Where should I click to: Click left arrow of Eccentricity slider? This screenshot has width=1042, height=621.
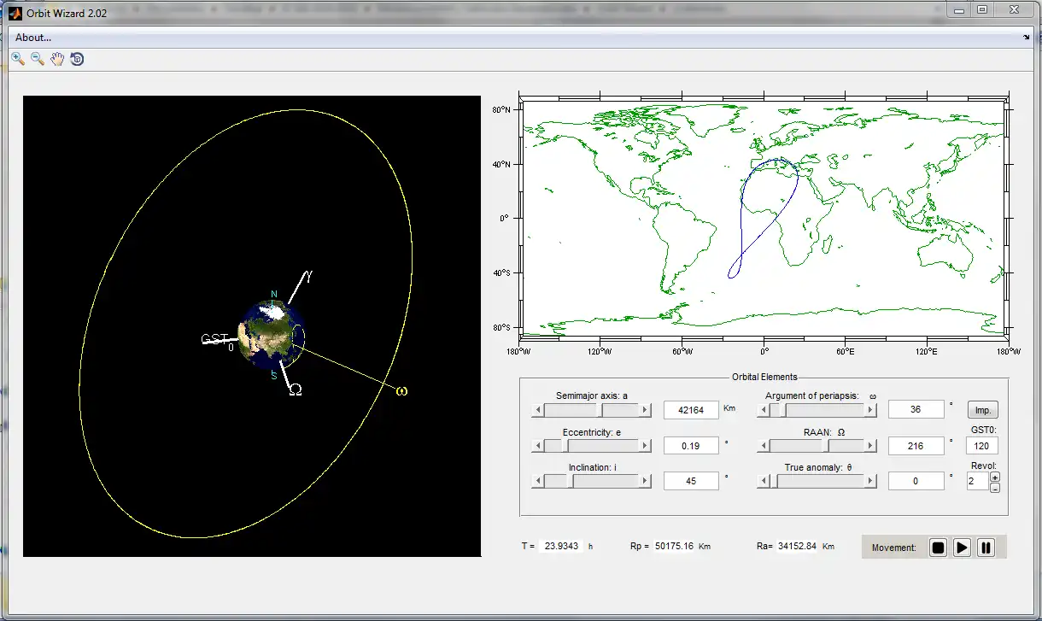coord(537,446)
